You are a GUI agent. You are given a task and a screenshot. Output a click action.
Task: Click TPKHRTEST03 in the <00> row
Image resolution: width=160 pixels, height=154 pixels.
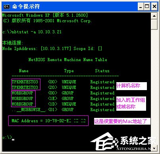point(25,82)
